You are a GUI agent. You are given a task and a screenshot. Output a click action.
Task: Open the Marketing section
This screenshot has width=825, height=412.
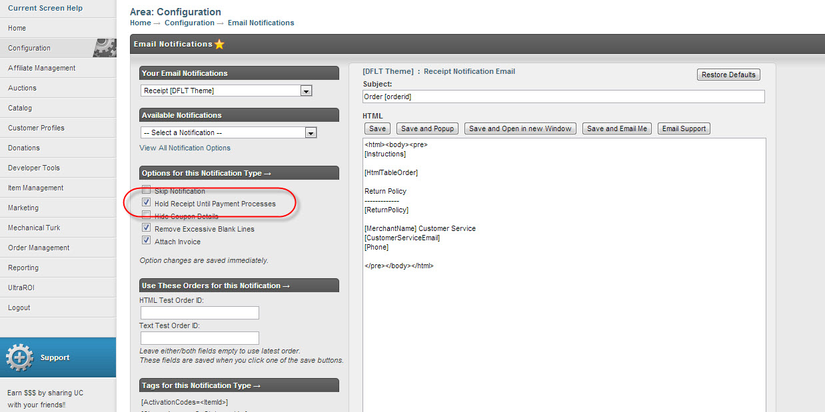pos(58,208)
